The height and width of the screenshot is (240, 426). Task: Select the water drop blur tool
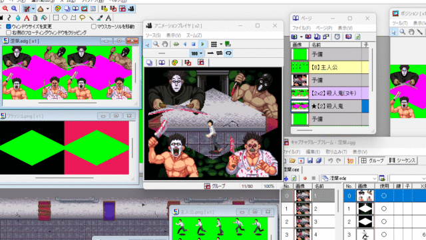click(18, 18)
